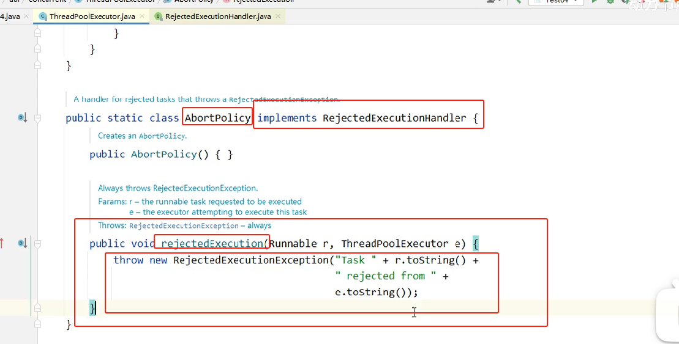This screenshot has width=679, height=344.
Task: Click RejectedExecutionHandler in the implements clause
Action: 394,118
